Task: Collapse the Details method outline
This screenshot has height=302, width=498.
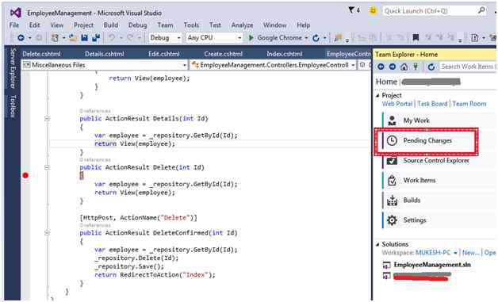Action: coord(47,119)
